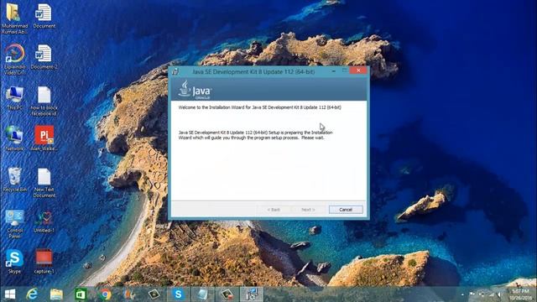Select the capture-1 video file icon
The height and width of the screenshot is (302, 537).
coord(44,262)
